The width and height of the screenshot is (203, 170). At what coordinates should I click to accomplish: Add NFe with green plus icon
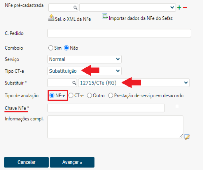179,8
